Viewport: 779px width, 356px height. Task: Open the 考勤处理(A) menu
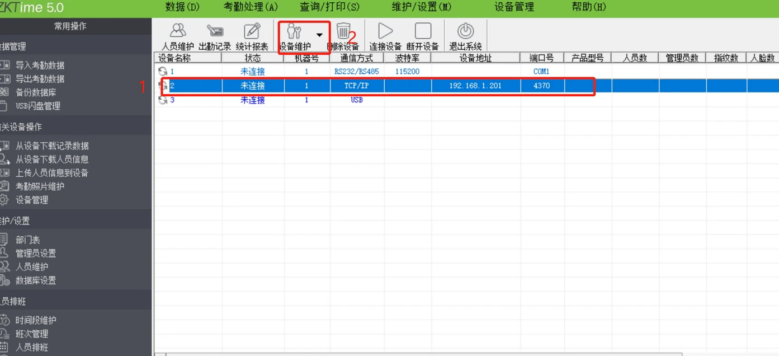tap(251, 7)
